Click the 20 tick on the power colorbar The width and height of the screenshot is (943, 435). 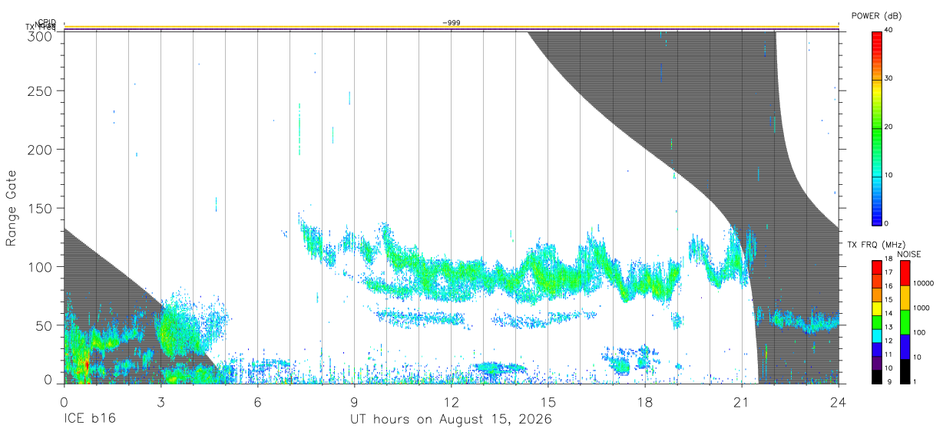click(x=888, y=127)
